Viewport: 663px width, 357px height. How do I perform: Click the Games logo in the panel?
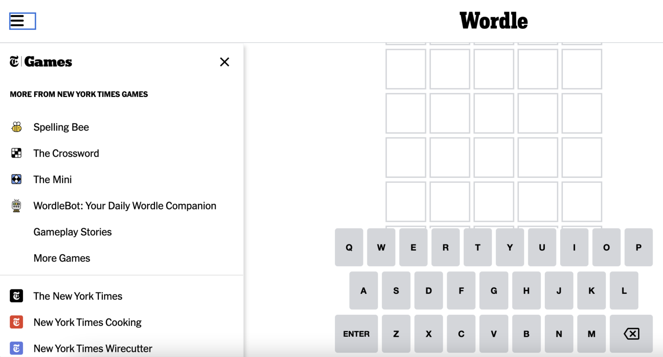(41, 62)
